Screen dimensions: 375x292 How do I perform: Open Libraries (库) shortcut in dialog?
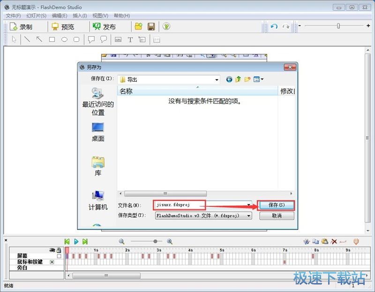pos(98,166)
